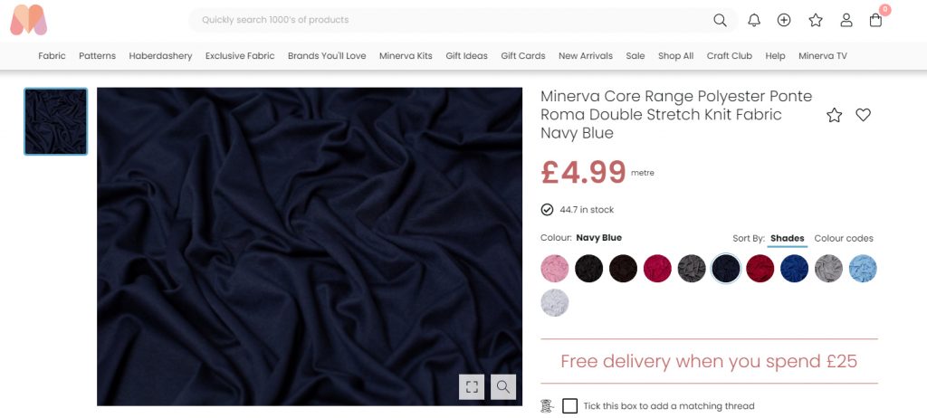Open the Fabric menu
Screen dimensions: 927x418
[52, 56]
